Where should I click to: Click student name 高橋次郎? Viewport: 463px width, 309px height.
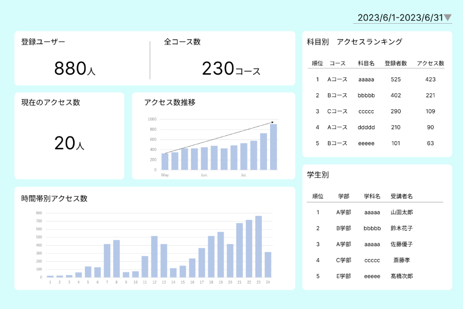pos(402,276)
